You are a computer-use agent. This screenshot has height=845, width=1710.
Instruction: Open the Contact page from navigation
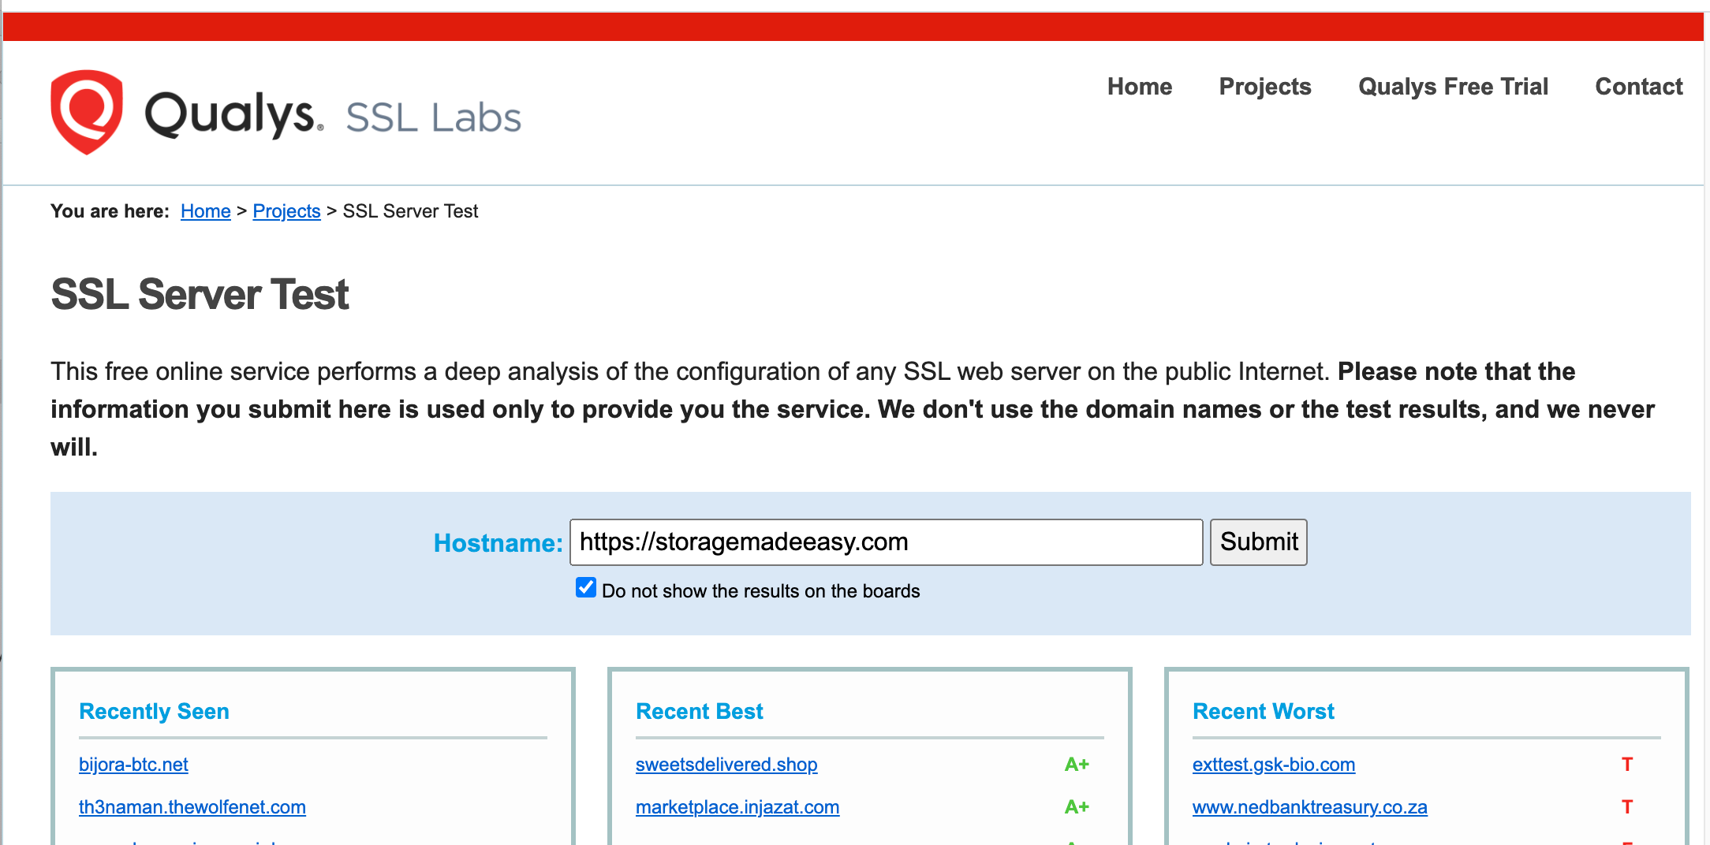coord(1638,87)
